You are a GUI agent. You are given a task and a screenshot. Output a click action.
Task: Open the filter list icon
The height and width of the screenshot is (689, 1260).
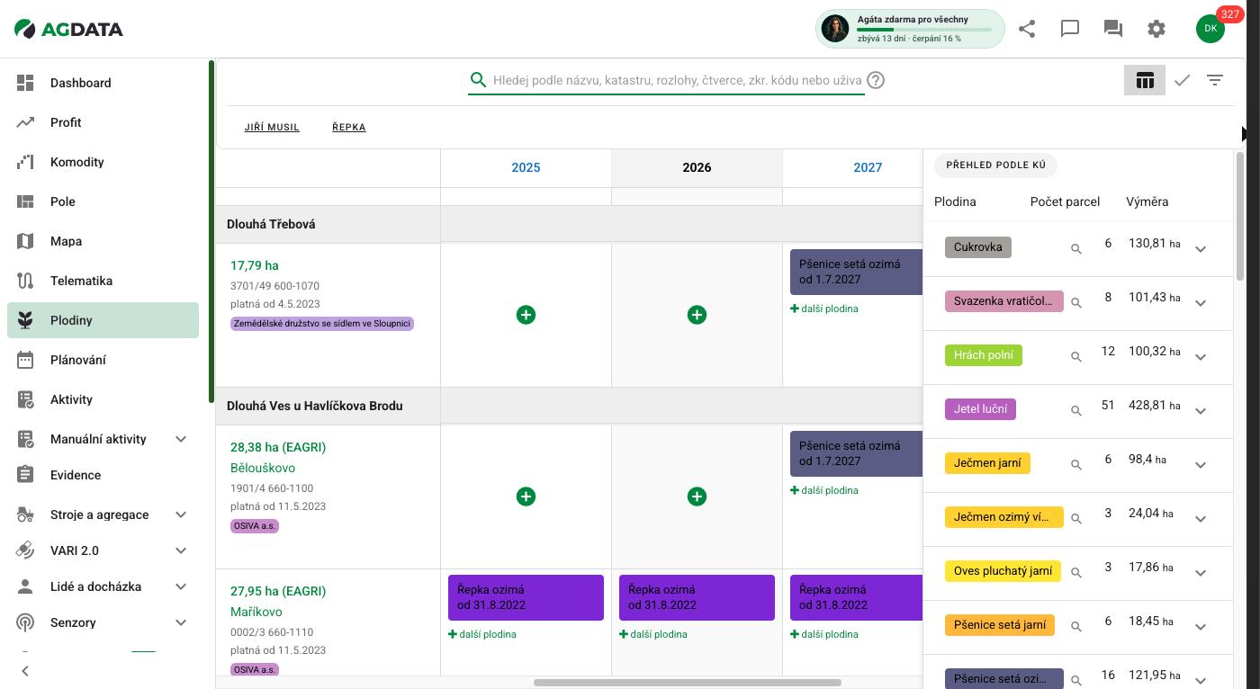coord(1215,80)
